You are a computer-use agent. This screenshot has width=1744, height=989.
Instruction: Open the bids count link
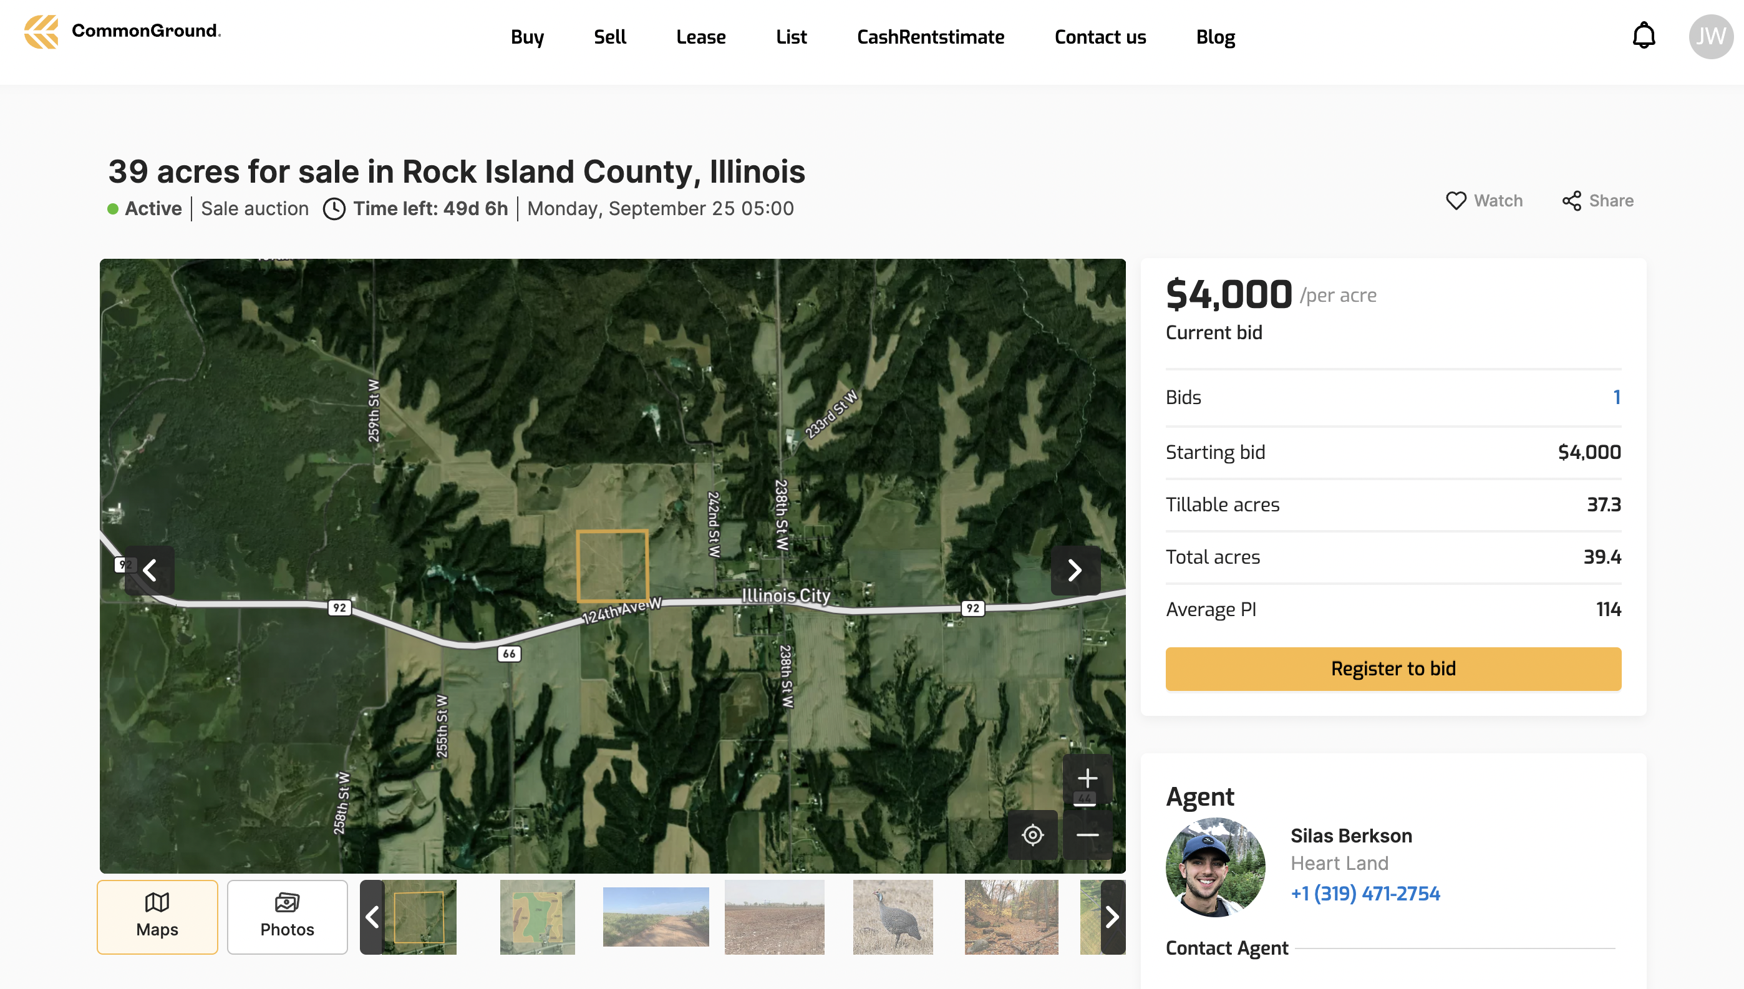pos(1616,397)
